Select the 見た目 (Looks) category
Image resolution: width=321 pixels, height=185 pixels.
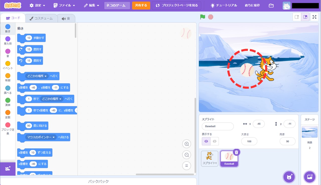(x=8, y=41)
